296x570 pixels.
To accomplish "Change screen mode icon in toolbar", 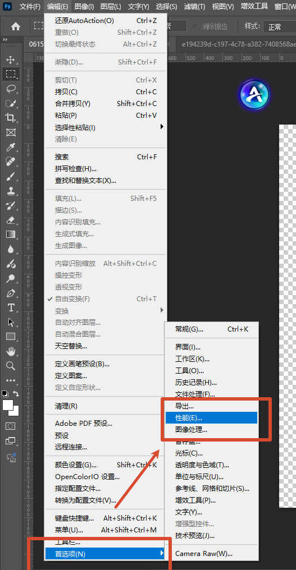I will [x=11, y=441].
